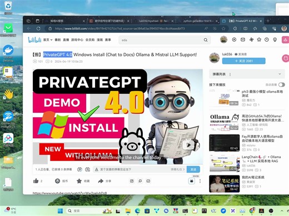Click the share arrow icon below video

[x=101, y=181]
